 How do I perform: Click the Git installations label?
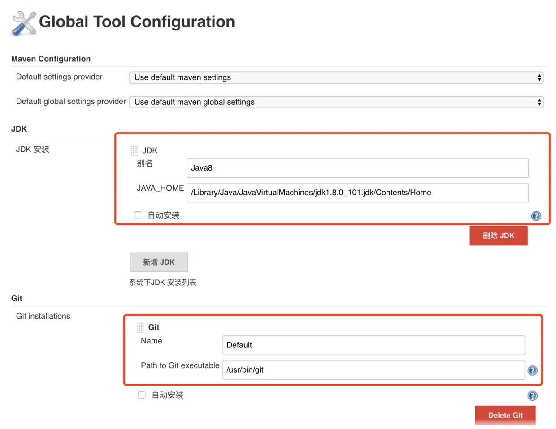click(43, 316)
